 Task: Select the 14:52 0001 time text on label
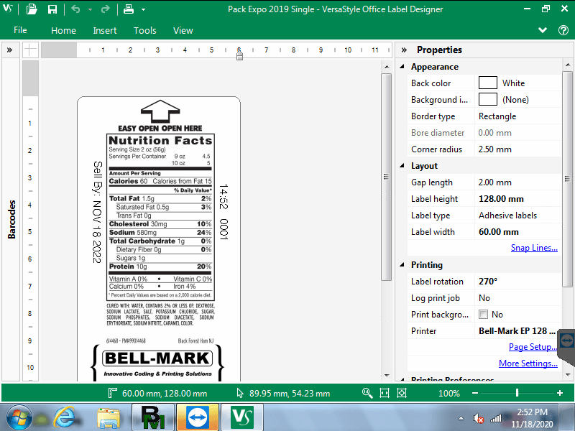pyautogui.click(x=224, y=211)
